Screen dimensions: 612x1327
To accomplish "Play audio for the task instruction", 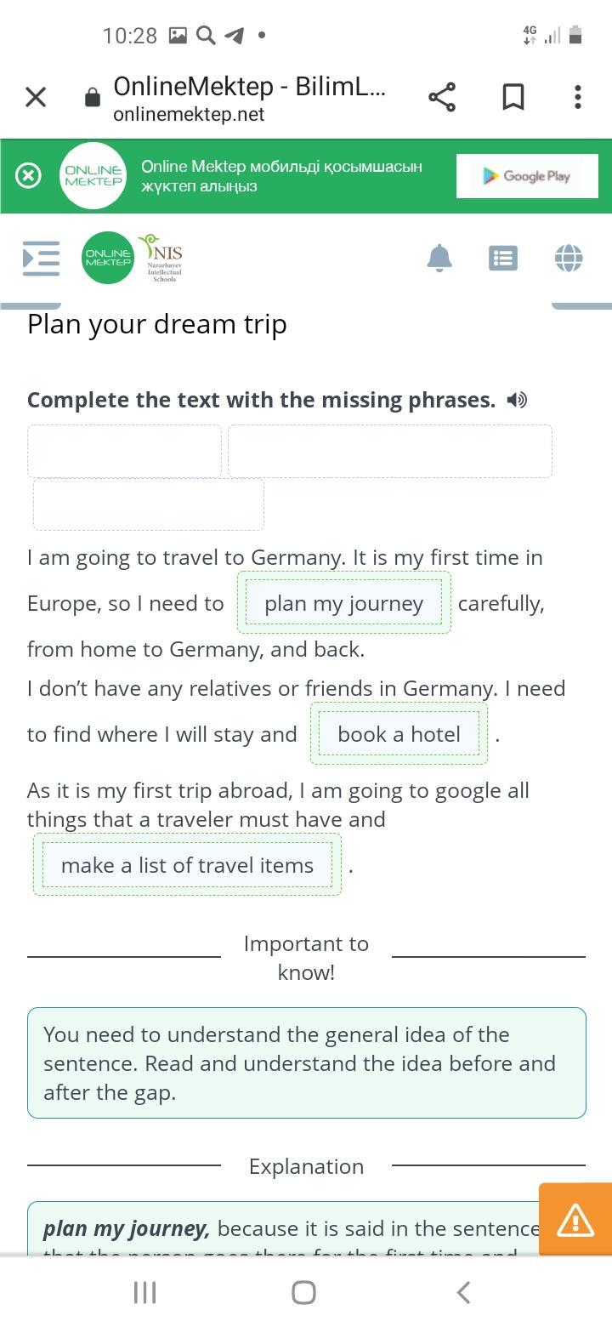I will 517,400.
